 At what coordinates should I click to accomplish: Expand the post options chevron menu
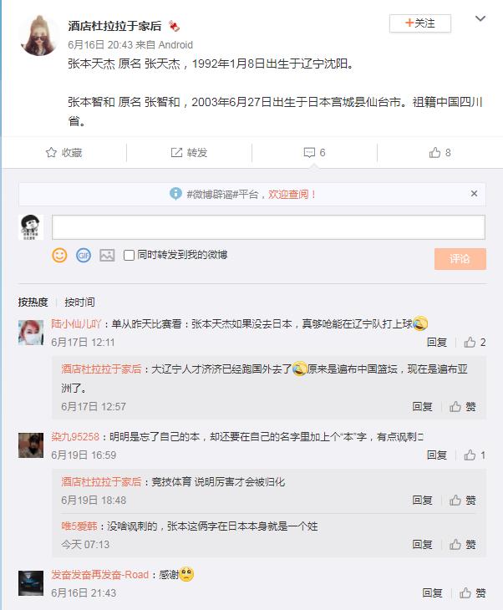coord(479,19)
